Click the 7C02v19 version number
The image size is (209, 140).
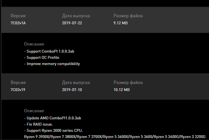tap(18, 90)
